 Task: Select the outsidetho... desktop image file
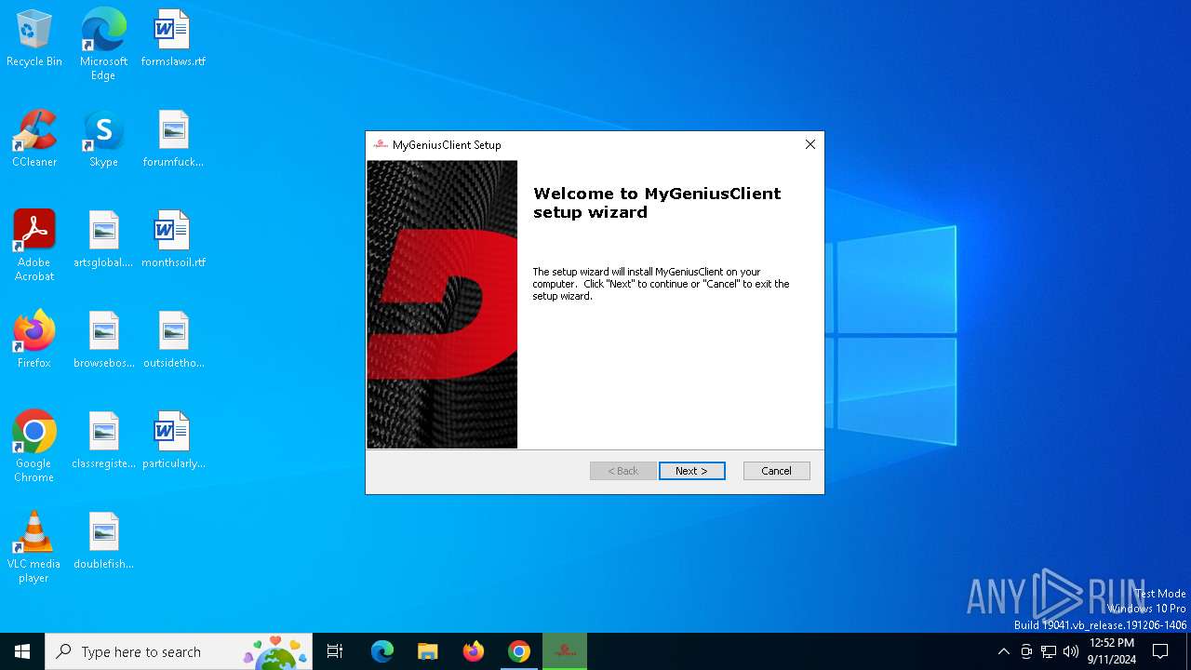click(173, 340)
